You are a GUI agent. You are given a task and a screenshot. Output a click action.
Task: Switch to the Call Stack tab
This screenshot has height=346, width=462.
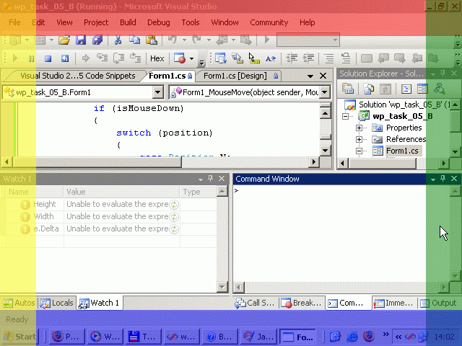point(255,303)
